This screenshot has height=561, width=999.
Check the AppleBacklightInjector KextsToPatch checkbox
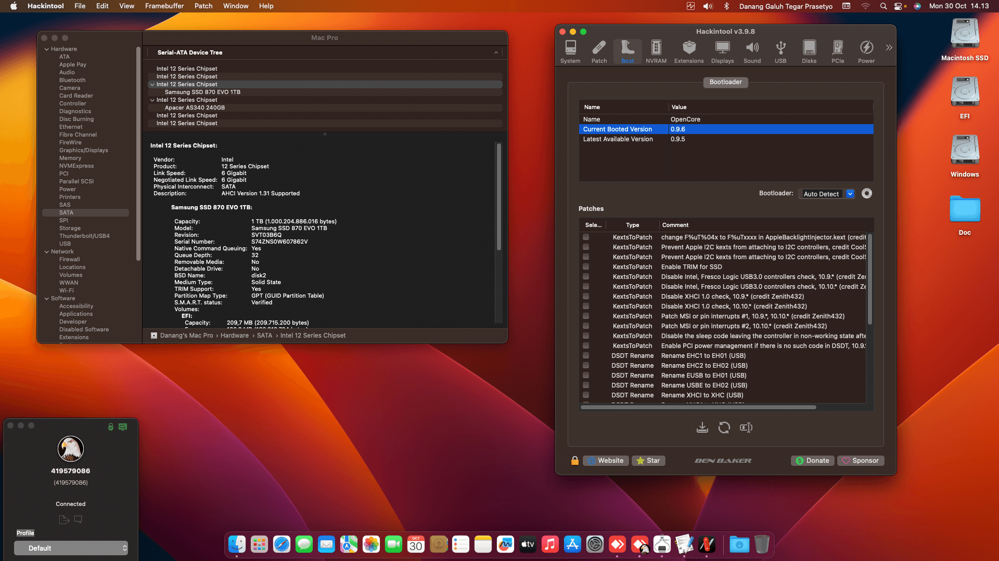click(586, 237)
